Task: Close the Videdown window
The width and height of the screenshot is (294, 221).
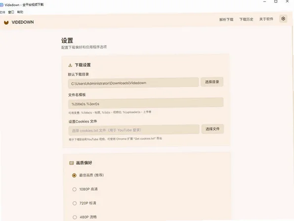Action: point(287,1)
